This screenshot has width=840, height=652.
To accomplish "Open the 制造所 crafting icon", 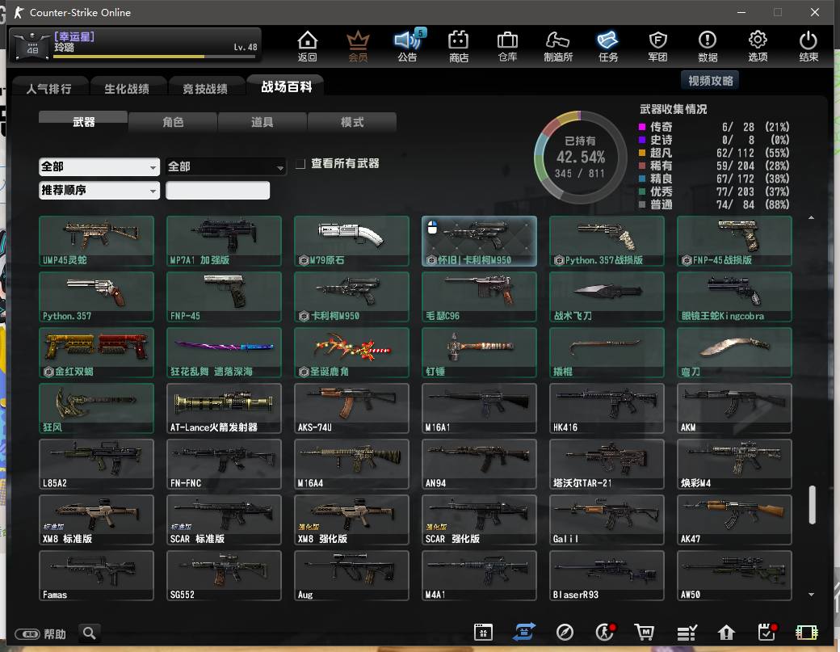I will pyautogui.click(x=557, y=46).
